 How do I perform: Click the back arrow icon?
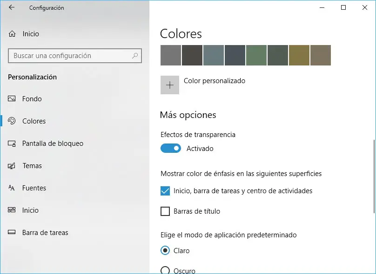click(x=12, y=7)
